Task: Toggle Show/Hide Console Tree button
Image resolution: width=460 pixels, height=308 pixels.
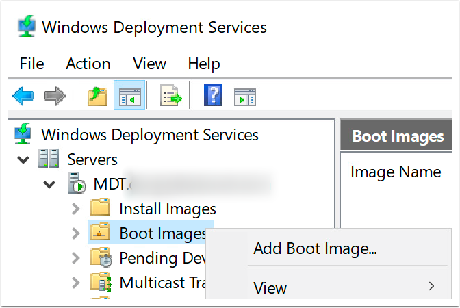Action: (x=129, y=95)
